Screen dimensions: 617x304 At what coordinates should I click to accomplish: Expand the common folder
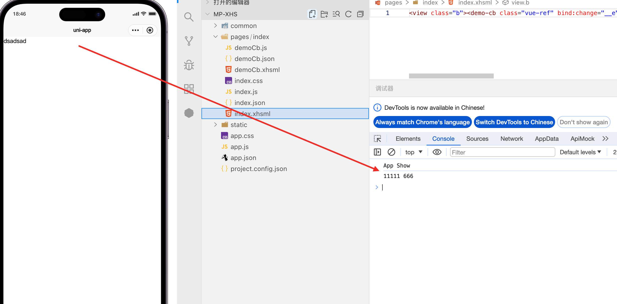tap(243, 26)
